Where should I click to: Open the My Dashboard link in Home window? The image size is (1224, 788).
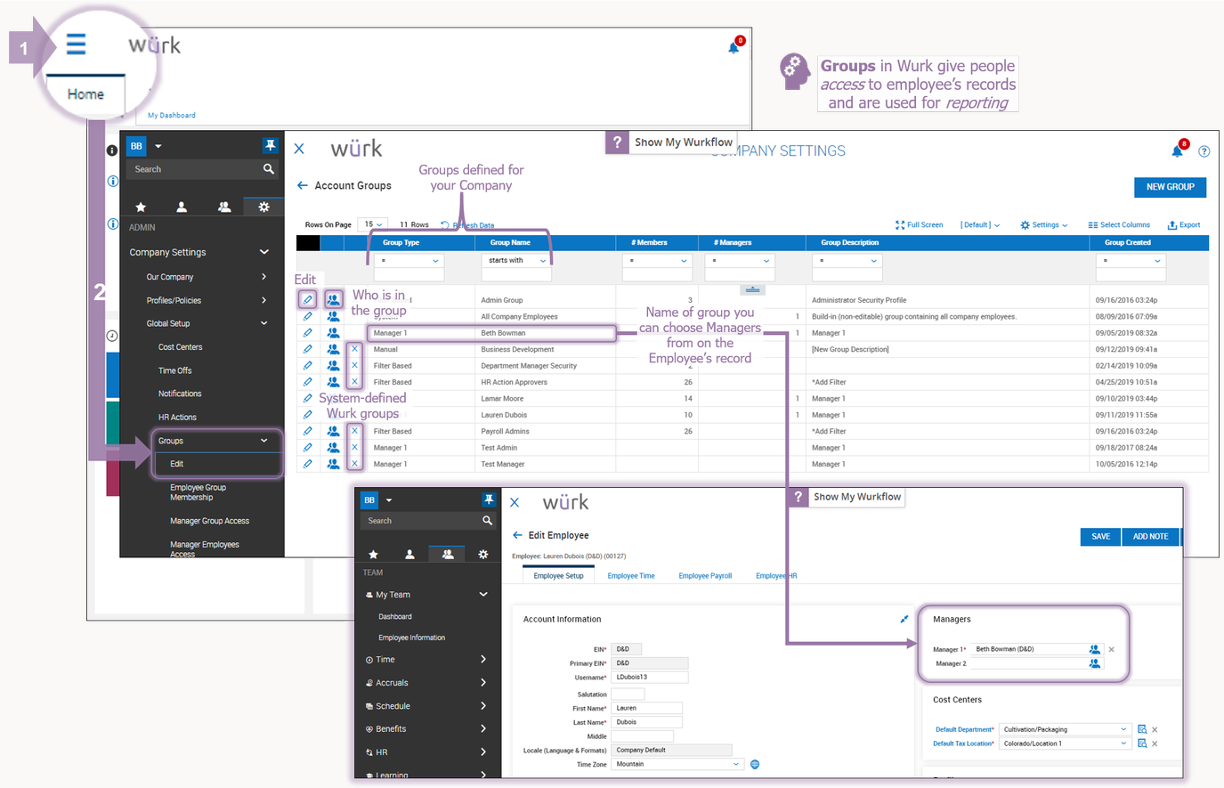click(172, 115)
